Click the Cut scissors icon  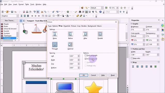[x=42, y=12]
